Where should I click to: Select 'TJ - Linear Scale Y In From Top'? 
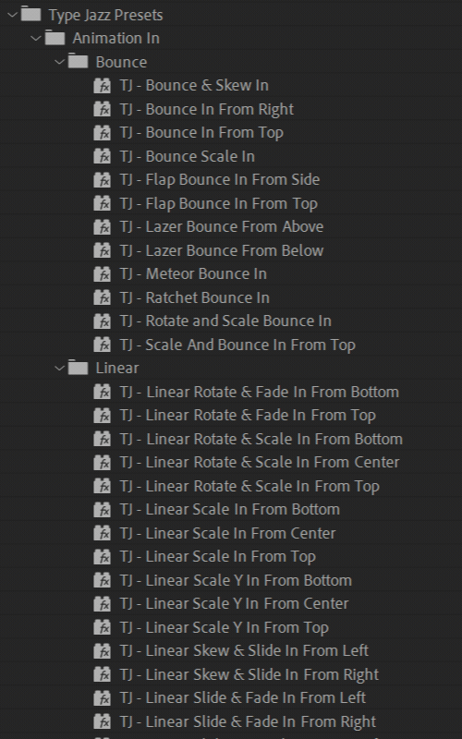click(224, 628)
